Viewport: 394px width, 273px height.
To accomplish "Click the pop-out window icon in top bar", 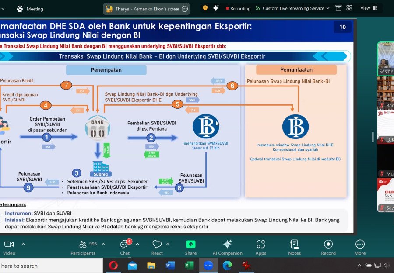I will (338, 8).
